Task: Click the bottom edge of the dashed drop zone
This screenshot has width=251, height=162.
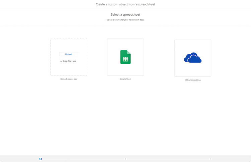Action: coord(68,75)
